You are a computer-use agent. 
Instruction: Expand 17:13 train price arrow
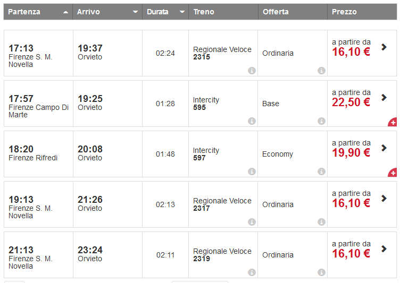[384, 47]
